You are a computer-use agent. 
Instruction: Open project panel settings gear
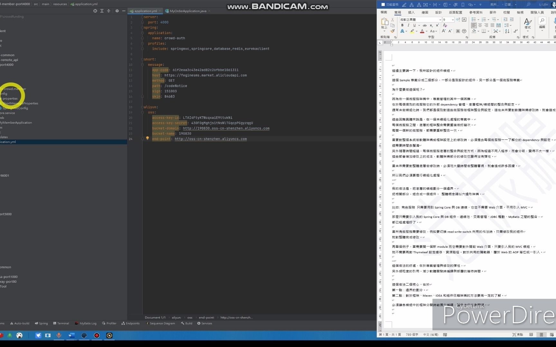pyautogui.click(x=117, y=11)
